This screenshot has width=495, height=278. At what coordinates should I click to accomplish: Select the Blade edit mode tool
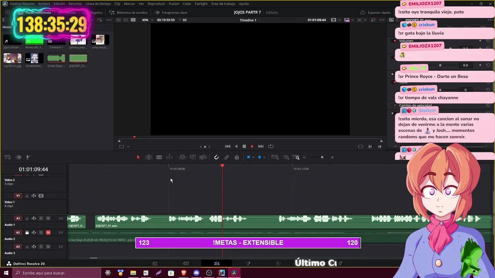pyautogui.click(x=159, y=157)
